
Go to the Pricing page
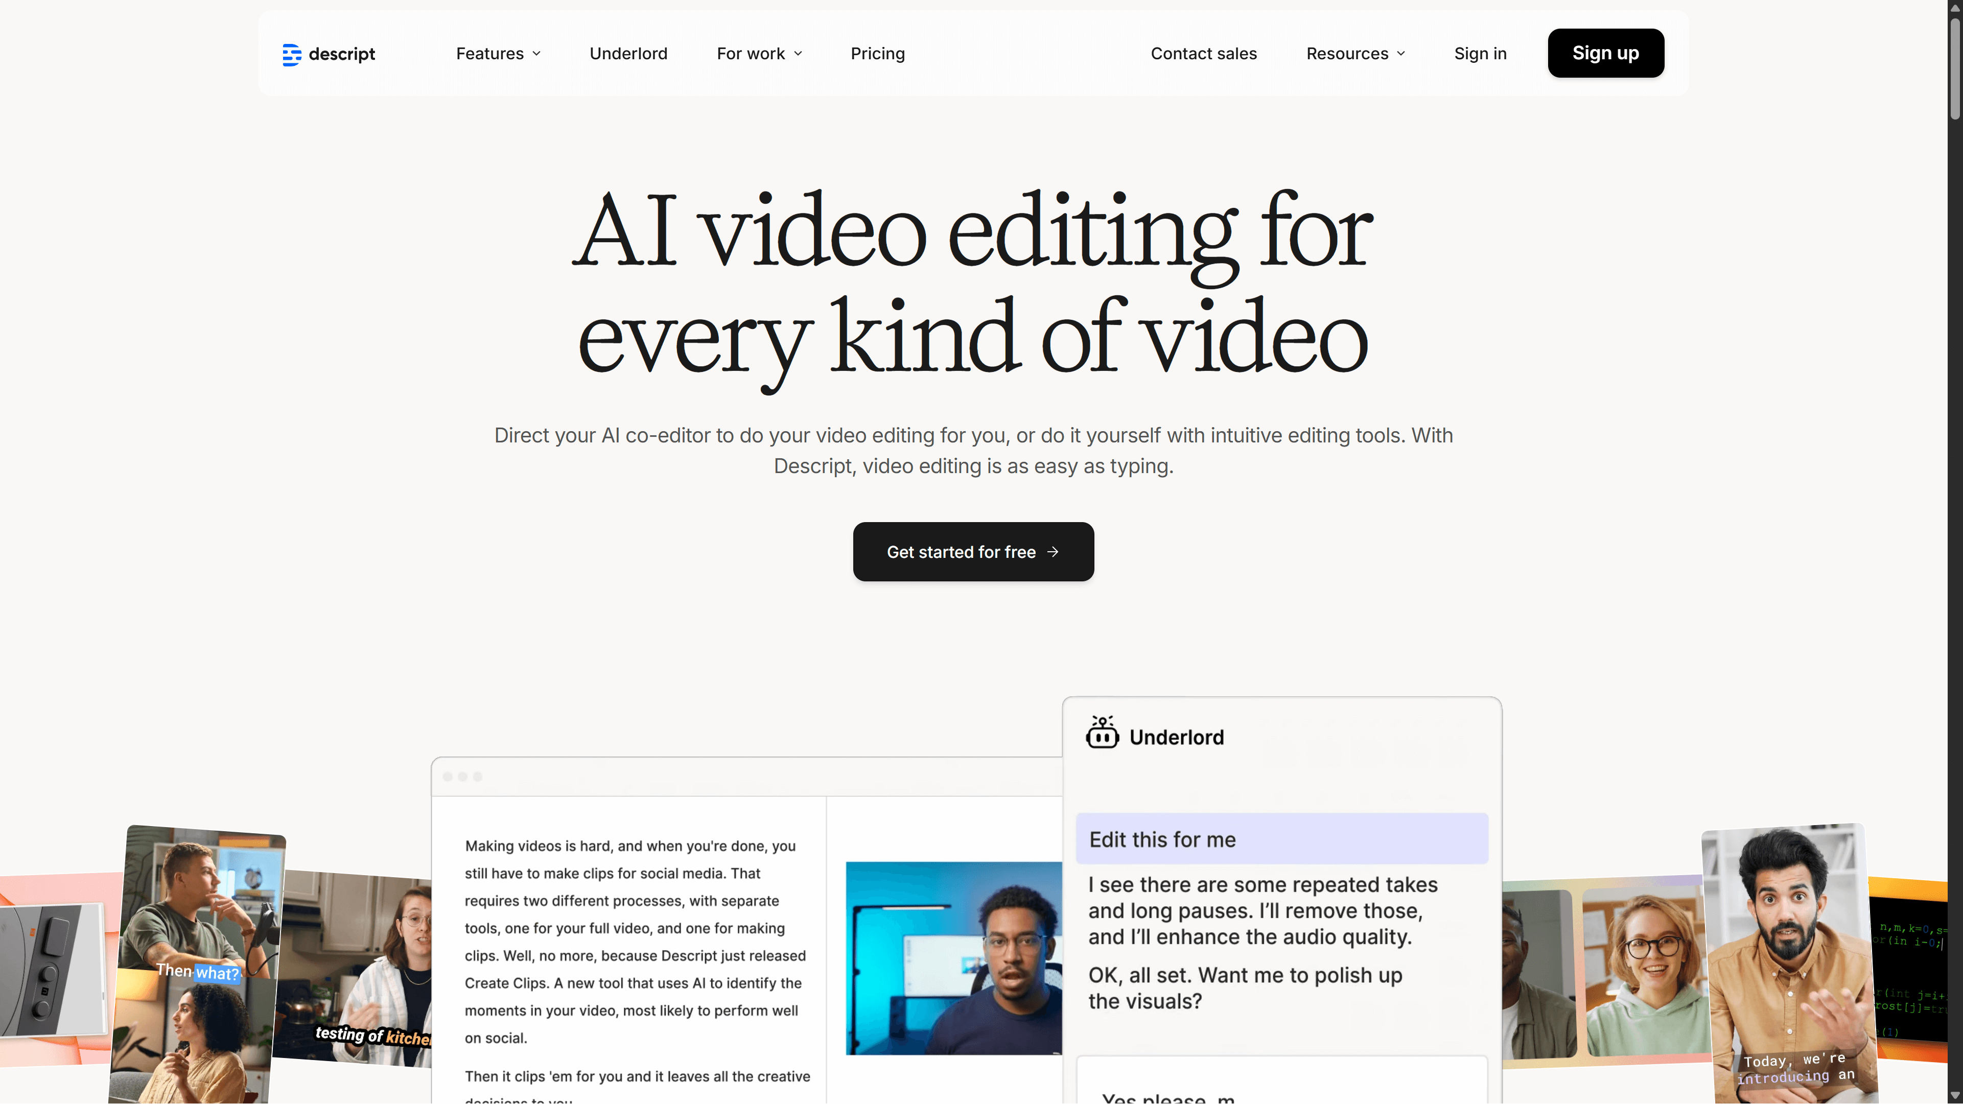[877, 53]
